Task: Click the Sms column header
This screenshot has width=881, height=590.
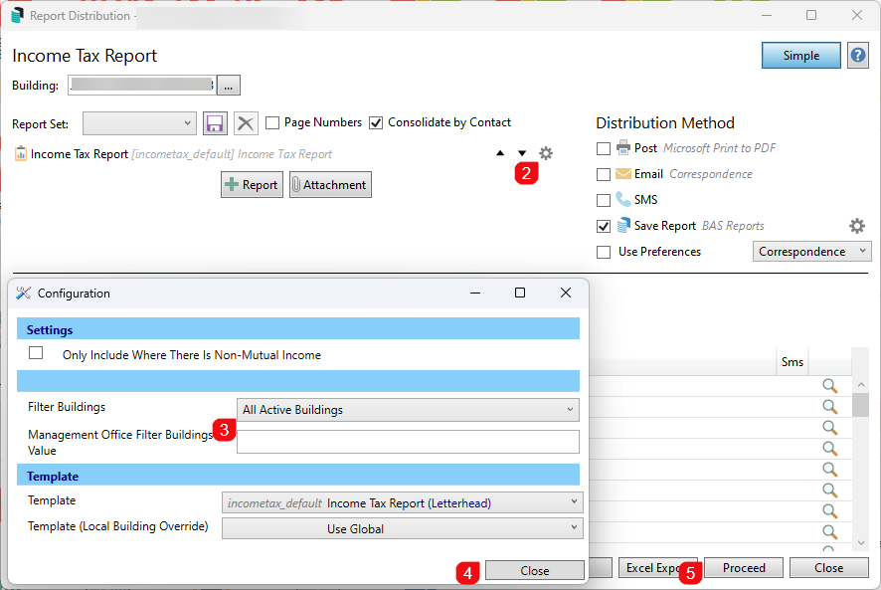Action: pyautogui.click(x=793, y=362)
